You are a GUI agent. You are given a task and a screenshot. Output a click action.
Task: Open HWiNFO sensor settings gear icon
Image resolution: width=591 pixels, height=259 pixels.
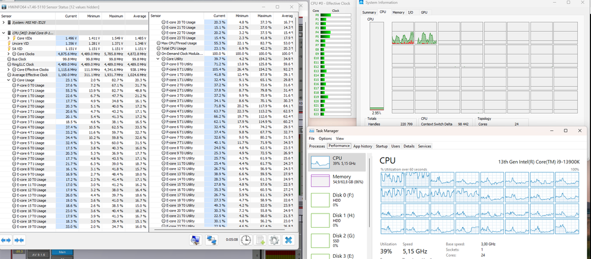pyautogui.click(x=274, y=240)
